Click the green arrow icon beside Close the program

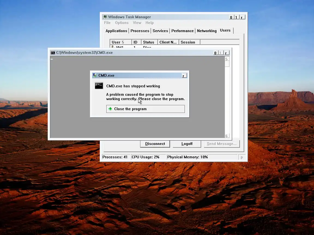pos(110,109)
